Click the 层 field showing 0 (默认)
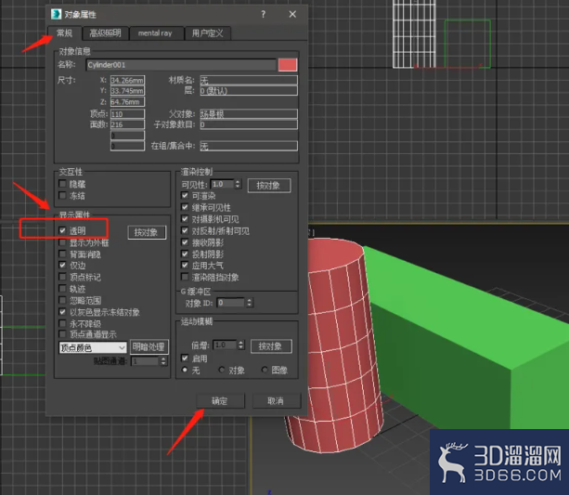 [x=249, y=90]
